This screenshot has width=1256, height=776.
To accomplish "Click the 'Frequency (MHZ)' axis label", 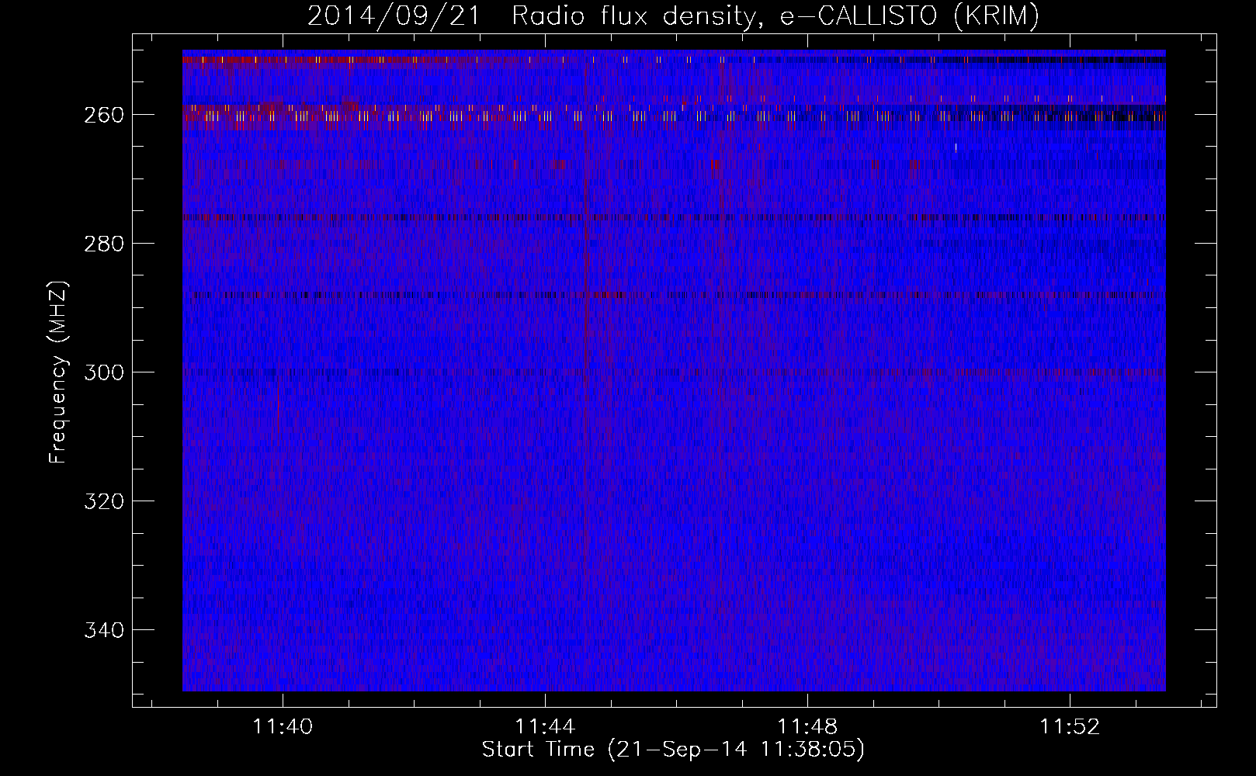I will [x=58, y=372].
